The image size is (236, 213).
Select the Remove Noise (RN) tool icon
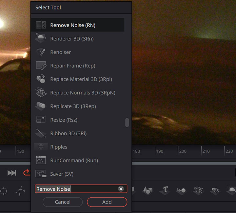click(x=41, y=25)
